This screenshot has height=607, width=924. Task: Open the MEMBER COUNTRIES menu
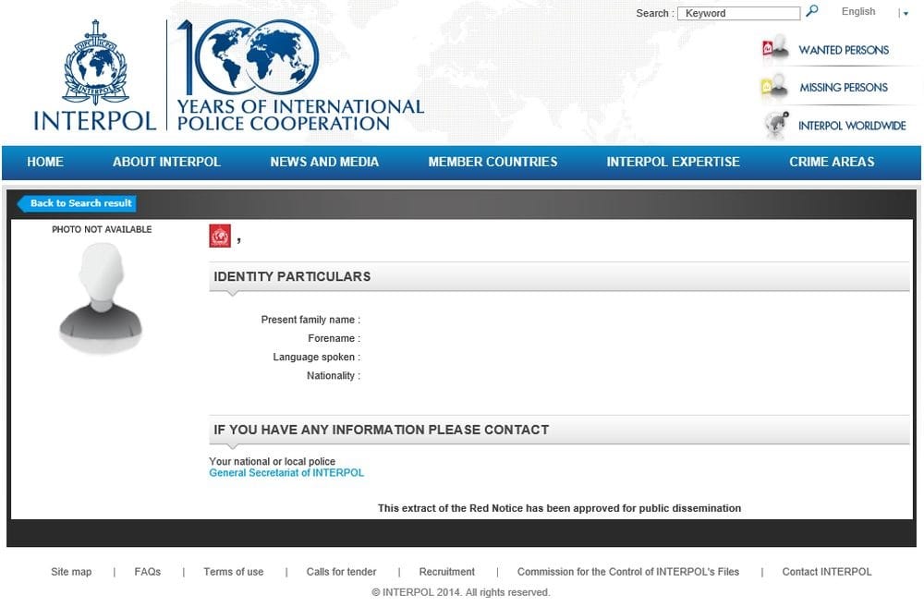pos(492,162)
